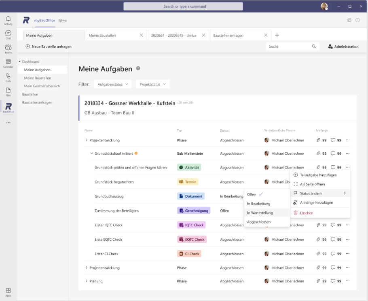Click comment icon on Erster CI Check row
The width and height of the screenshot is (368, 301).
pyautogui.click(x=333, y=254)
